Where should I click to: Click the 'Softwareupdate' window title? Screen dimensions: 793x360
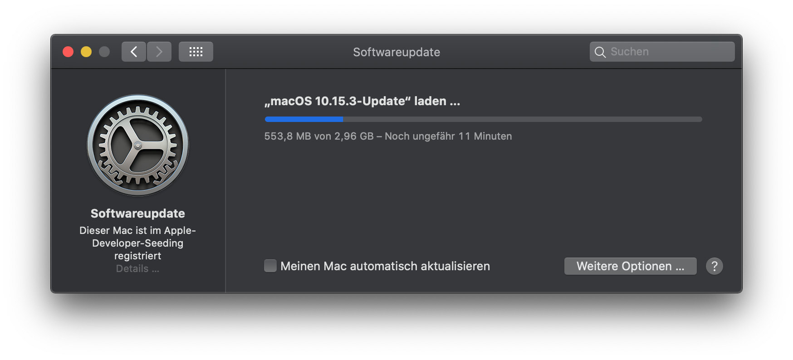click(396, 52)
